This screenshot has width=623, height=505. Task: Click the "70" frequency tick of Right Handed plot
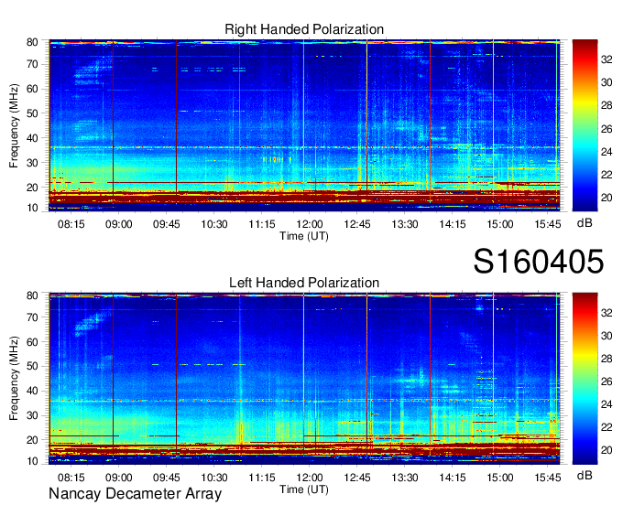coord(32,64)
